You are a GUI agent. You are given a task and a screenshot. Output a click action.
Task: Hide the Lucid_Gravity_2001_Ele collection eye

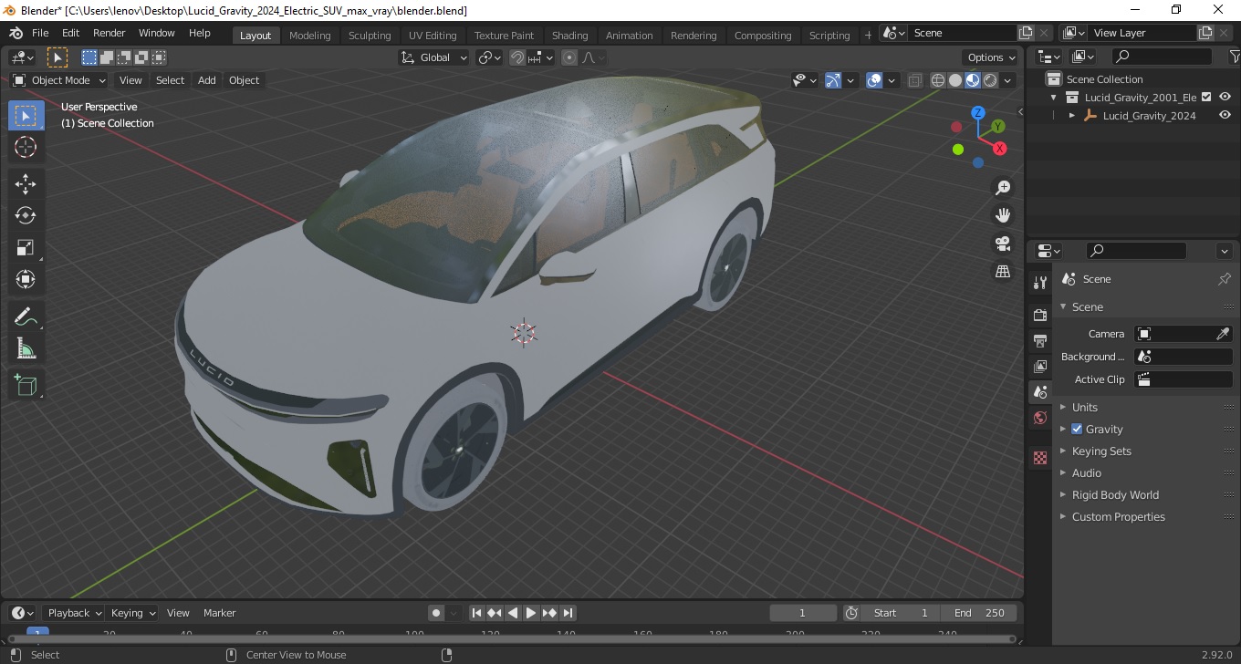pos(1225,97)
